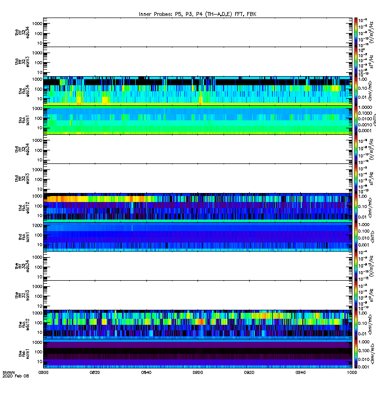Click the <|mV/m|> unit label beside the fbk edc12
Viewport: 376px width, 401px height.
pyautogui.click(x=369, y=324)
